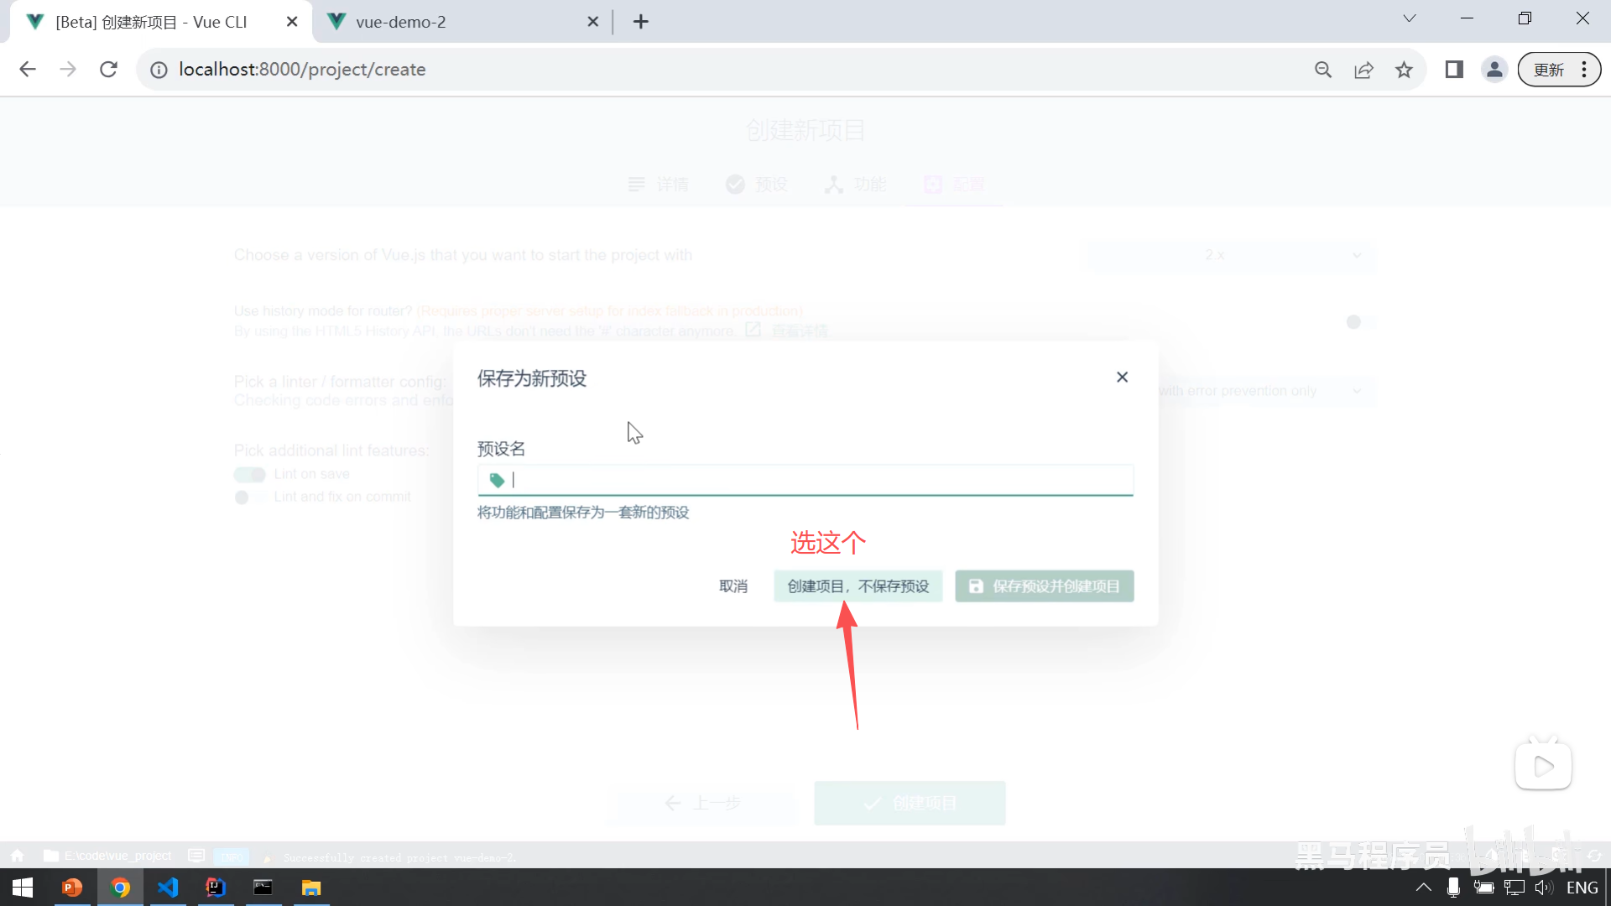Toggle the history mode router switch
Image resolution: width=1611 pixels, height=906 pixels.
click(x=1358, y=322)
